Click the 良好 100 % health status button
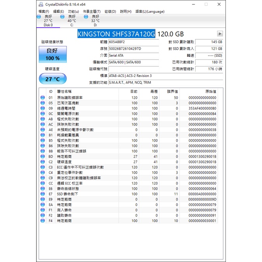 coord(52,54)
